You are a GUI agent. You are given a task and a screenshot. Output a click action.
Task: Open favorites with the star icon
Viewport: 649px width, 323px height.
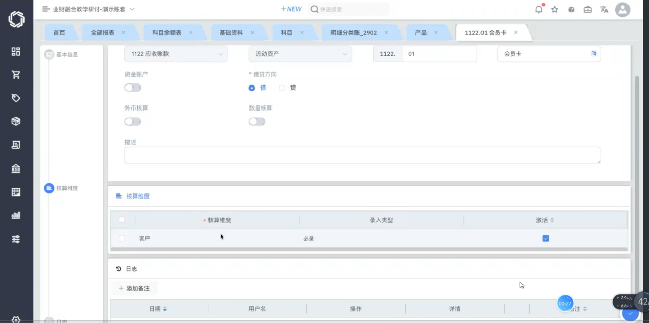click(554, 9)
